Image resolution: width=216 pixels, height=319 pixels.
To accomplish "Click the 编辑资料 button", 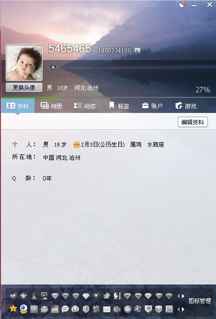I will (193, 122).
